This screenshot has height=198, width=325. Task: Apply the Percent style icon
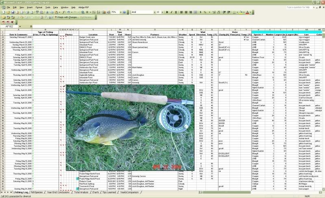pos(205,12)
